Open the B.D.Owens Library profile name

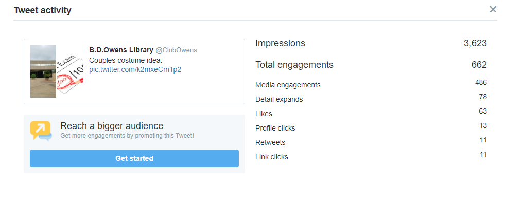click(x=121, y=50)
